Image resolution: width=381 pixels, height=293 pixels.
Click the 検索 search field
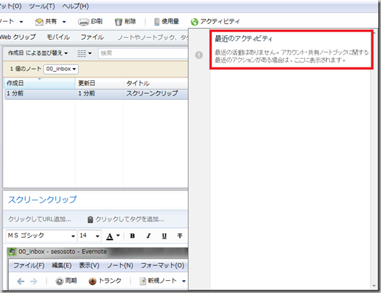coord(143,53)
